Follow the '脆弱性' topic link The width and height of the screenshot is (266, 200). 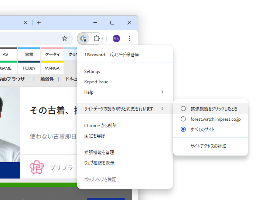point(47,79)
